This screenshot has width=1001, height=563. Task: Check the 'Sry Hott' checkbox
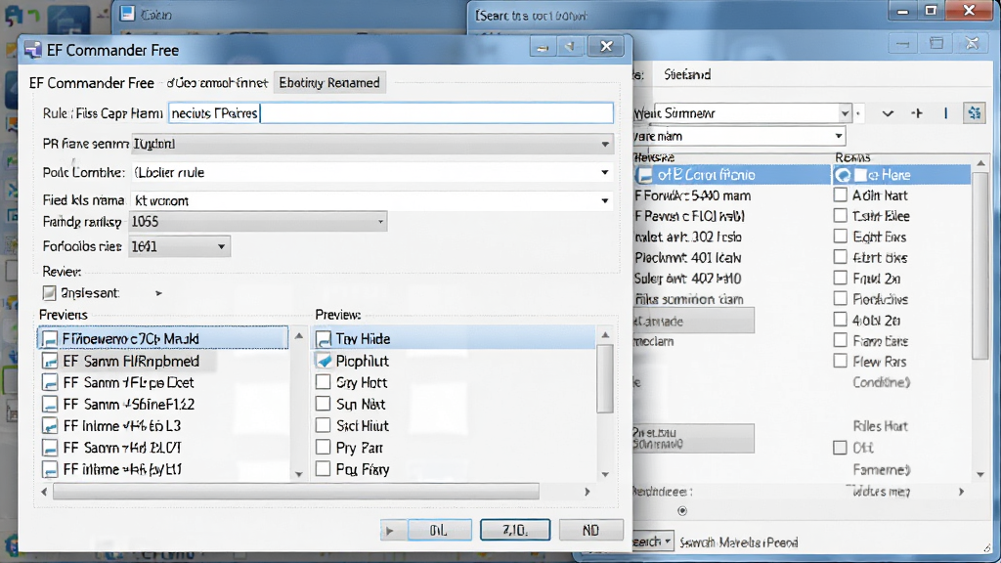(324, 382)
